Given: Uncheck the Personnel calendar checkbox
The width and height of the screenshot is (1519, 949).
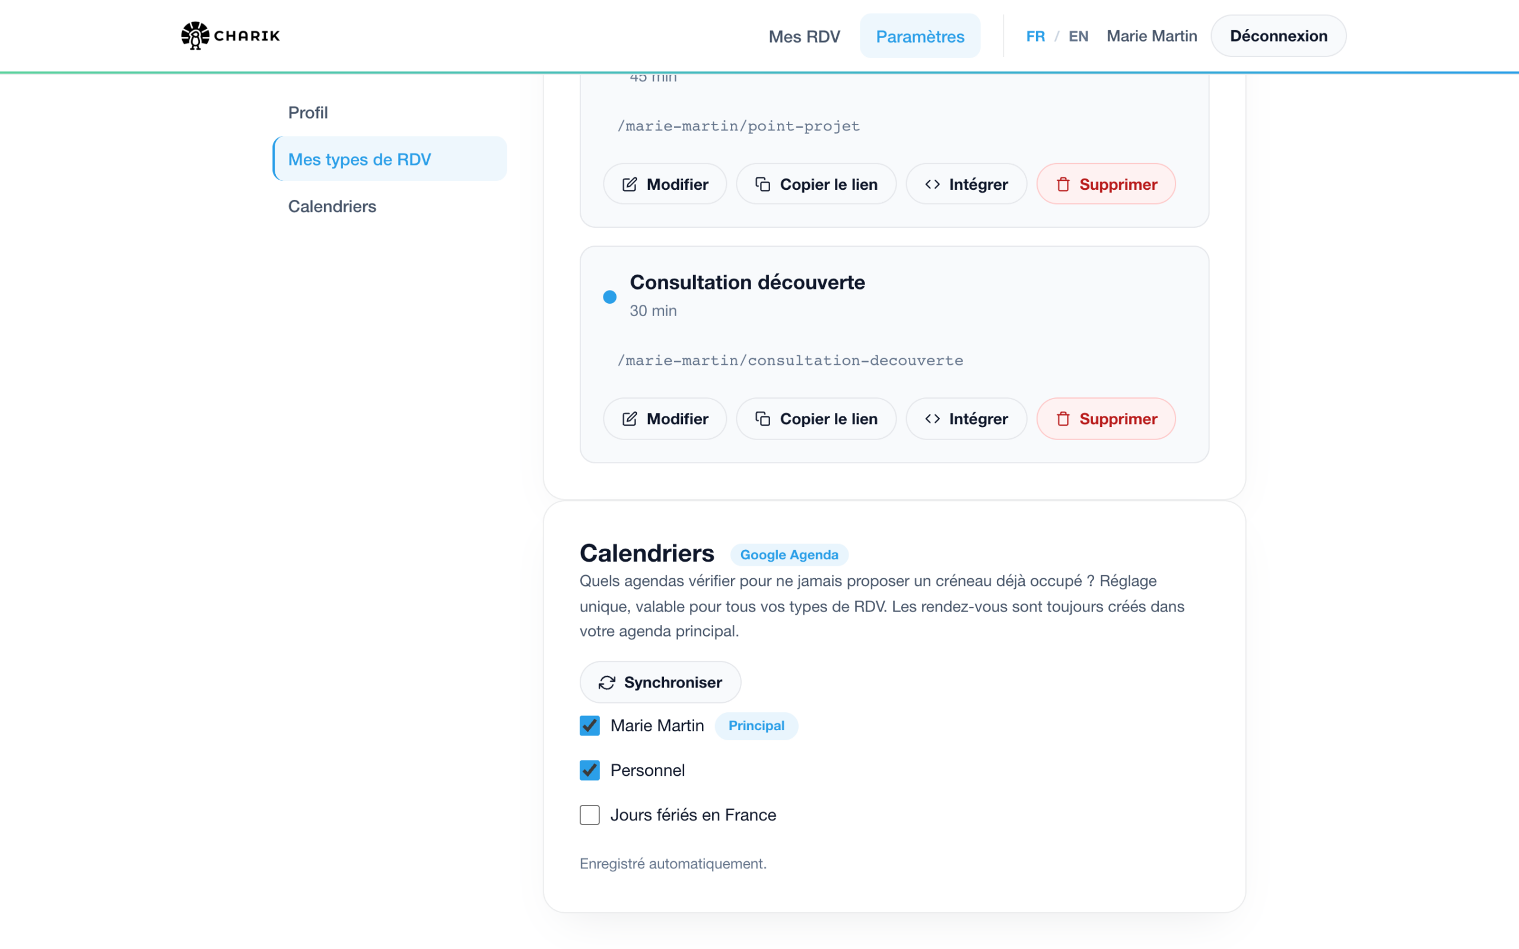Looking at the screenshot, I should pos(589,770).
